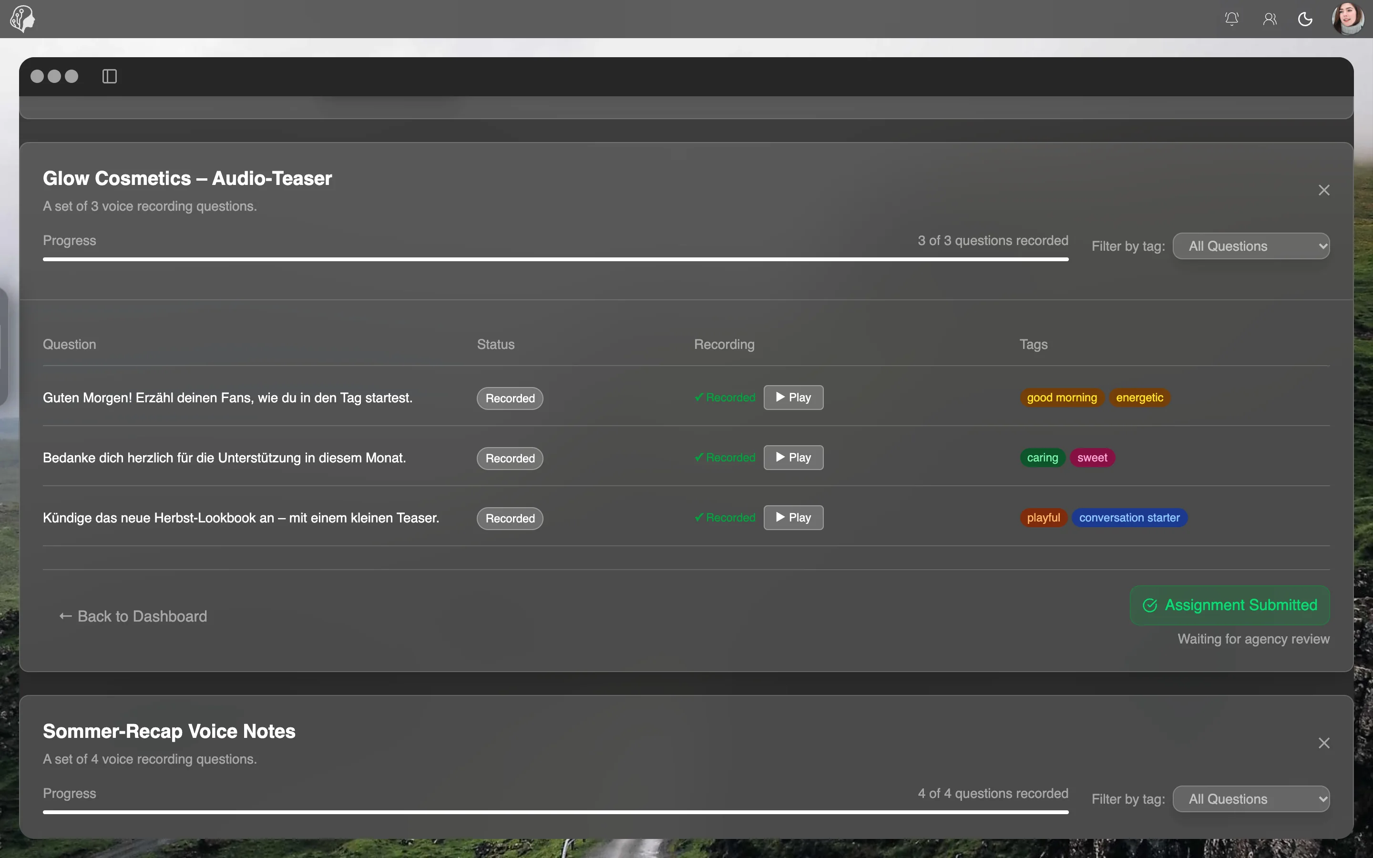The width and height of the screenshot is (1373, 858).
Task: Go back to Dashboard
Action: [133, 616]
